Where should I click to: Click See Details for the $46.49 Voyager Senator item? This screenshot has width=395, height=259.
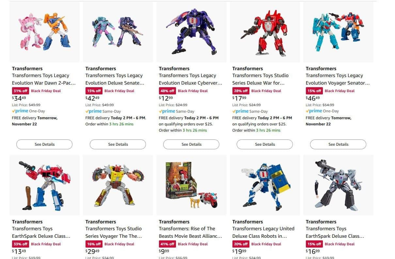point(338,144)
